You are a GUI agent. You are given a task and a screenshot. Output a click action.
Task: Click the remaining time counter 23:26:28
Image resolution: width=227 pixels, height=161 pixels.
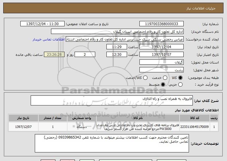click(54, 55)
